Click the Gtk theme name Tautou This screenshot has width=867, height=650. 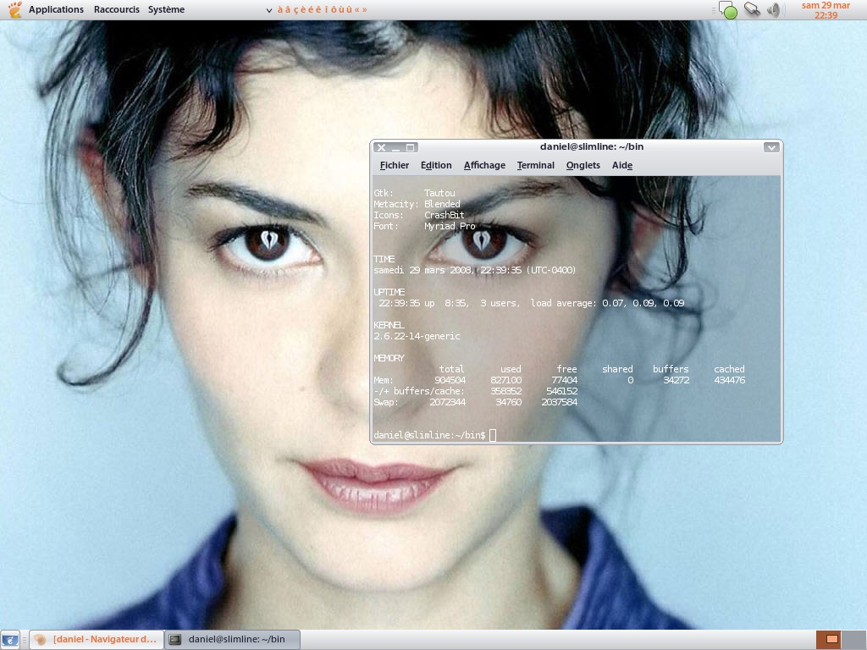click(439, 193)
